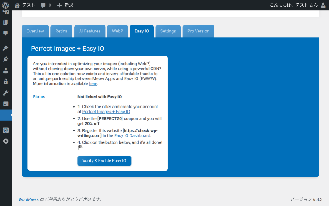Select the highlighted active sidebar menu item

[6, 115]
